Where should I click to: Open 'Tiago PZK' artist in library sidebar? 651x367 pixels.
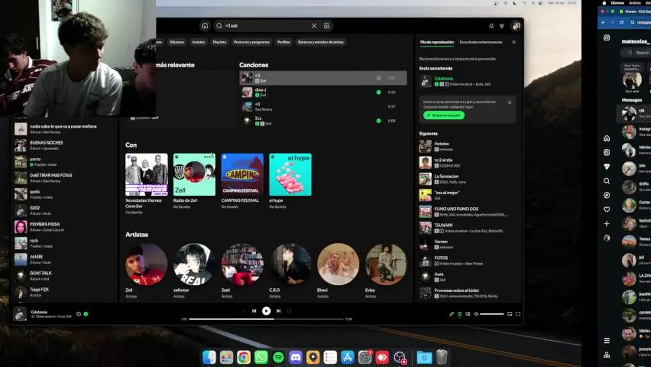point(65,292)
